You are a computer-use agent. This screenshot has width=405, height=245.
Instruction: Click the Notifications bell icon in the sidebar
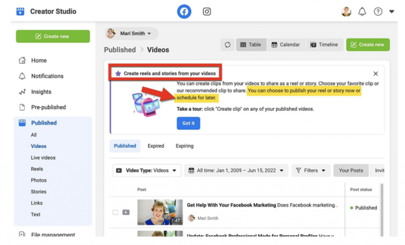tap(22, 76)
